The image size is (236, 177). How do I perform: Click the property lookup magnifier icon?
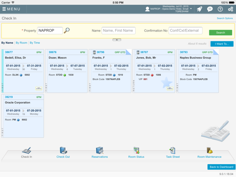[x=66, y=30]
